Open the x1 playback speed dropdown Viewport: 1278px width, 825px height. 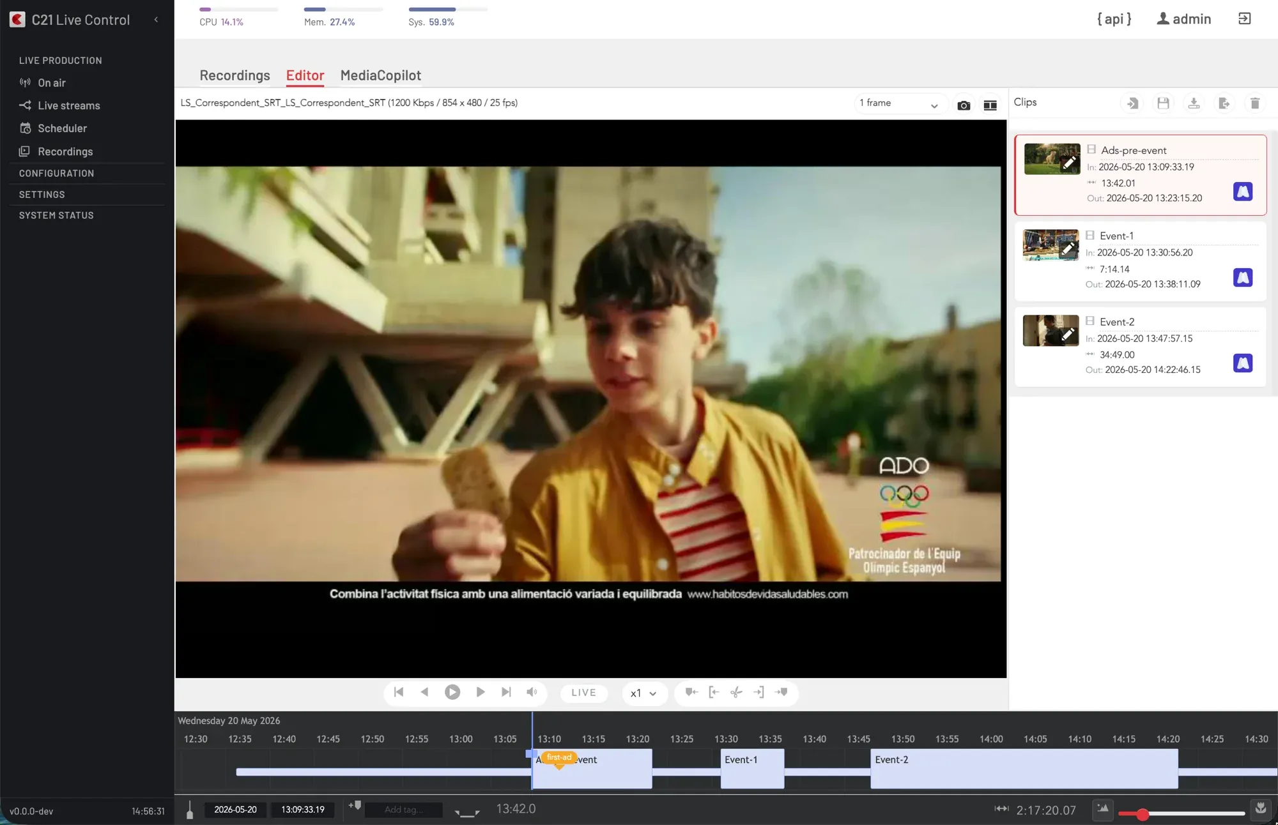pos(644,693)
